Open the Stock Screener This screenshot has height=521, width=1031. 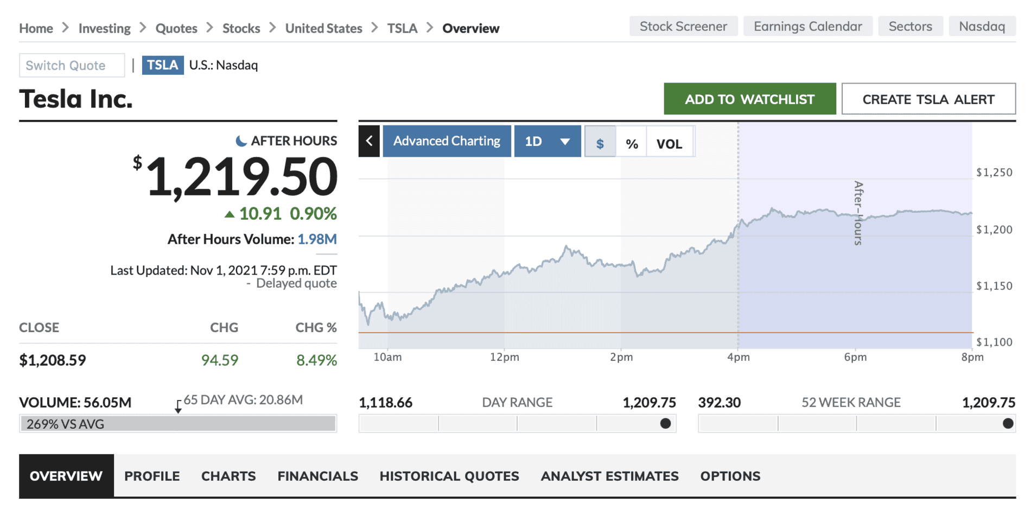tap(683, 26)
